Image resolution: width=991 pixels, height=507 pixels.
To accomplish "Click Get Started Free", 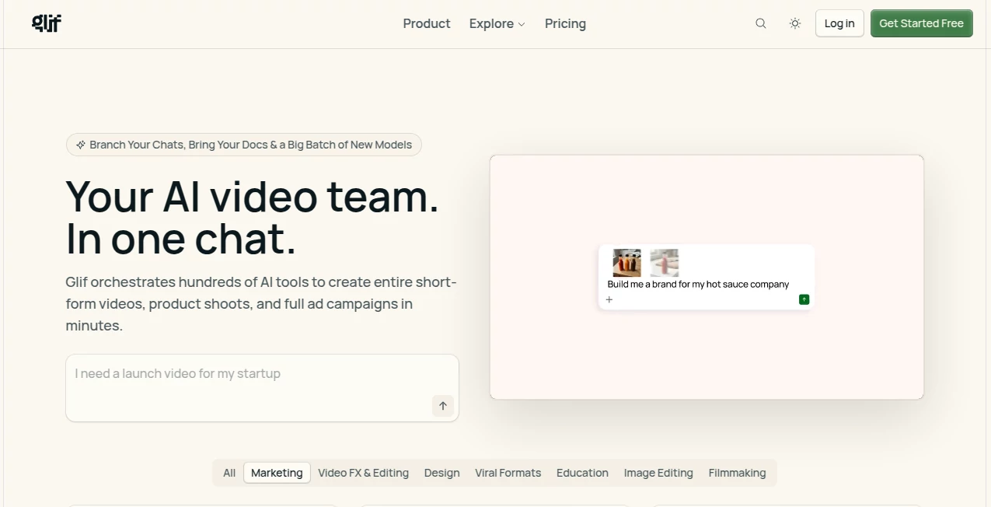I will click(x=921, y=23).
